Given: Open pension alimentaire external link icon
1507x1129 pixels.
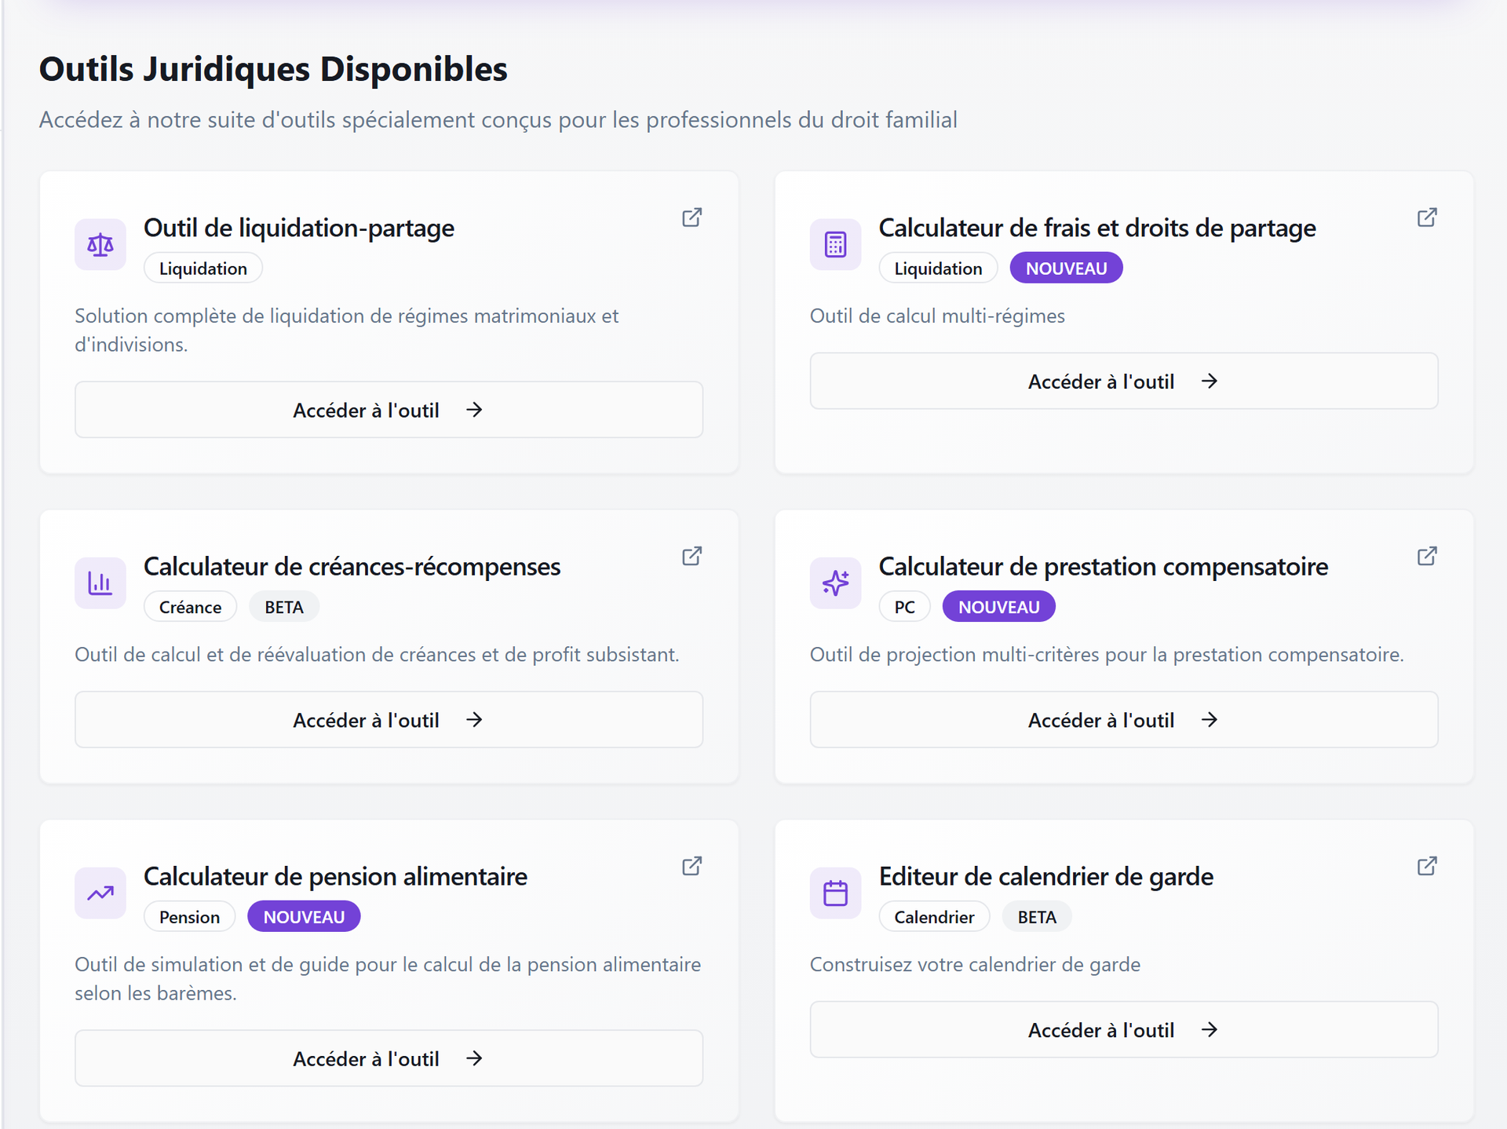Looking at the screenshot, I should click(691, 866).
